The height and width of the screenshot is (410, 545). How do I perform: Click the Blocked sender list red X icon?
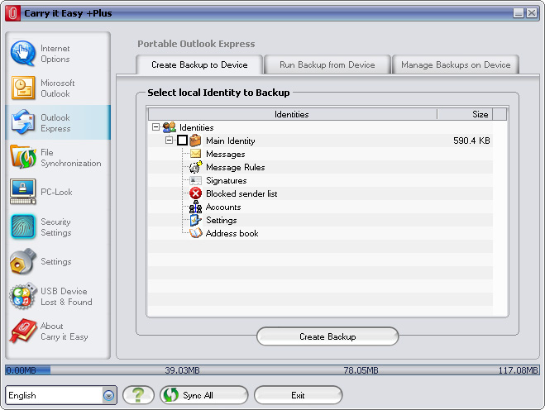pyautogui.click(x=196, y=193)
